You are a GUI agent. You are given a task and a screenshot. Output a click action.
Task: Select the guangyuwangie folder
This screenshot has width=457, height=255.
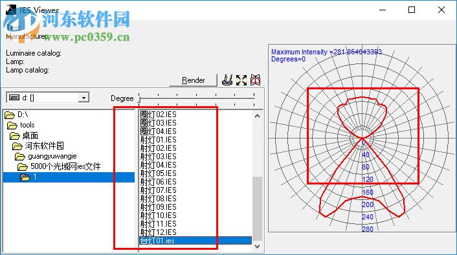point(52,156)
